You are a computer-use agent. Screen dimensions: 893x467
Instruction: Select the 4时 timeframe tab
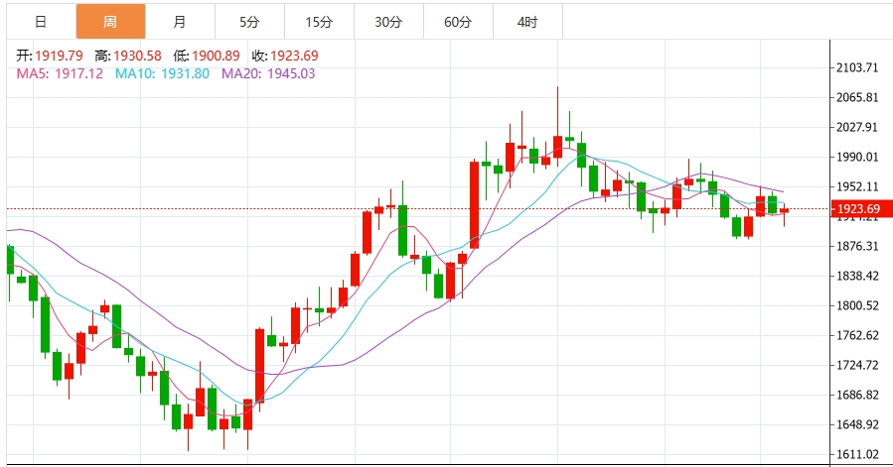(527, 22)
